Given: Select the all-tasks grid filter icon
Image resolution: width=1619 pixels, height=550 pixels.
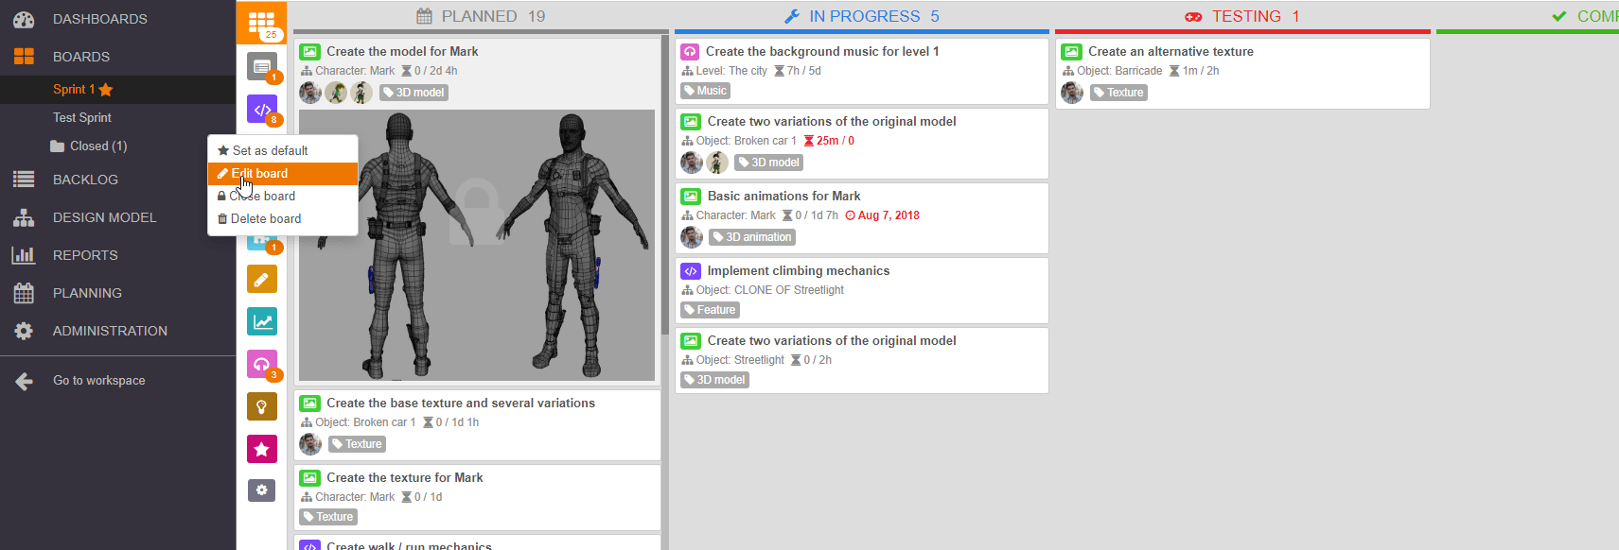Looking at the screenshot, I should coord(261,22).
